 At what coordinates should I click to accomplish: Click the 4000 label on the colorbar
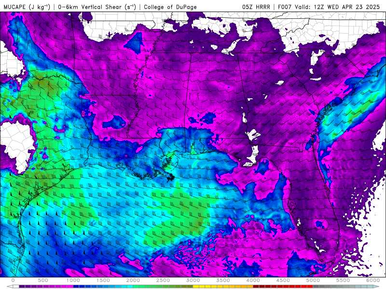click(253, 280)
